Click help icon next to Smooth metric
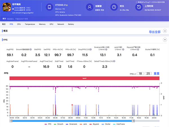The image size is (169, 127). 30,49
